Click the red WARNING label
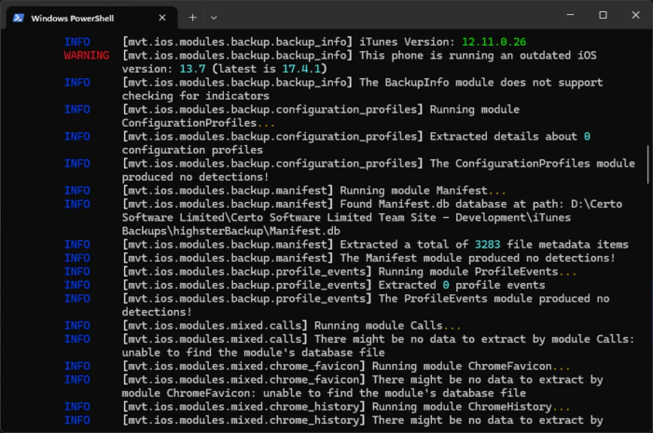Screen dimensions: 653x433 pos(86,55)
